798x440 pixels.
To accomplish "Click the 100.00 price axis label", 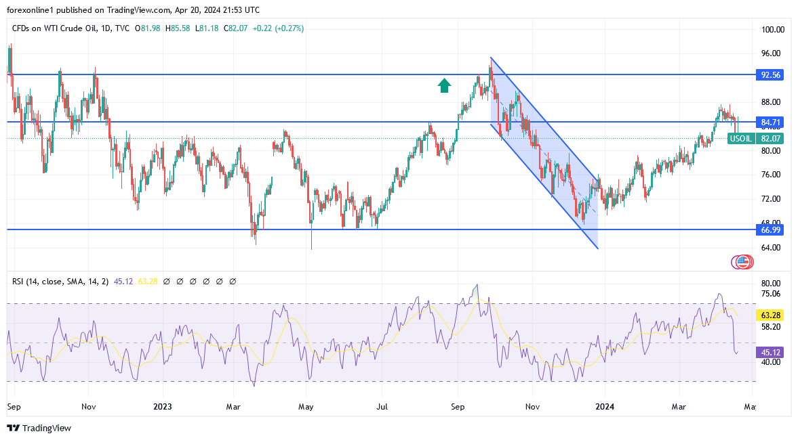I will click(x=772, y=30).
